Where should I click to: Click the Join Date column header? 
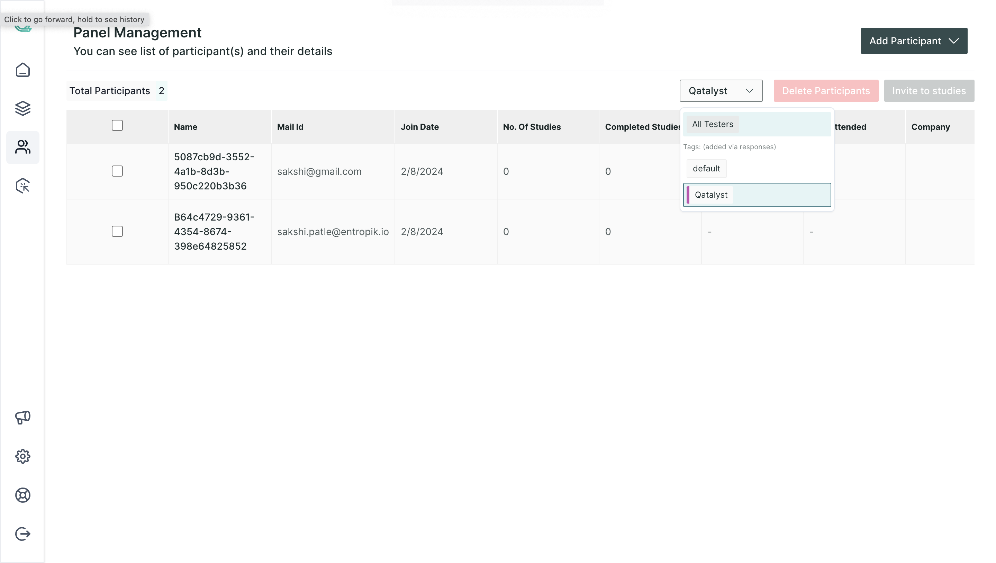tap(419, 127)
